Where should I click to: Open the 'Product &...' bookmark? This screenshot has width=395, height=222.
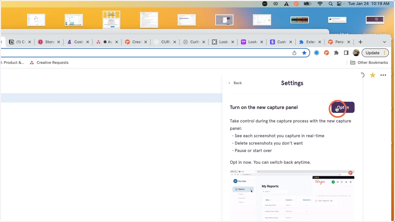point(13,62)
